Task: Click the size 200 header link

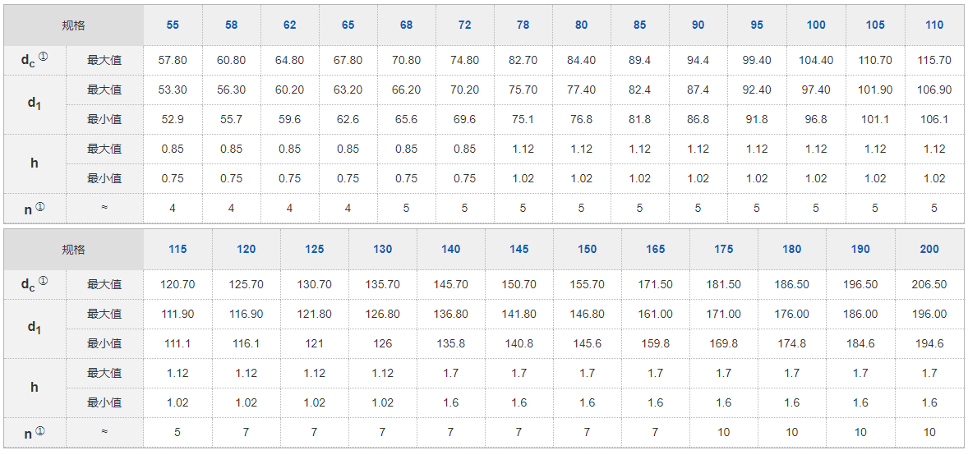Action: click(929, 249)
